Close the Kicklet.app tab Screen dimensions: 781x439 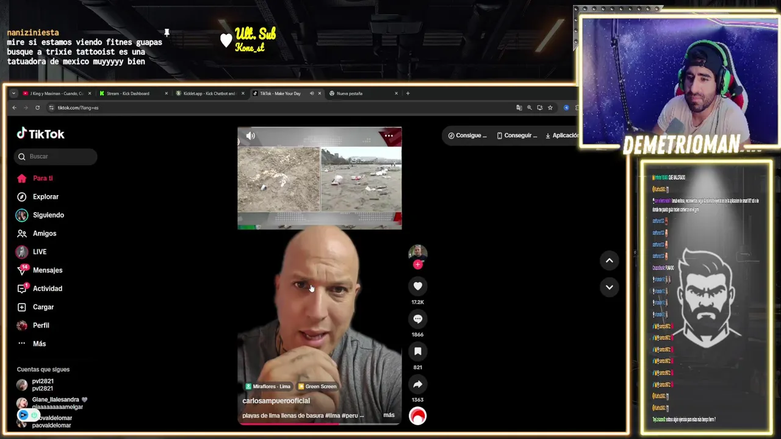pyautogui.click(x=243, y=93)
